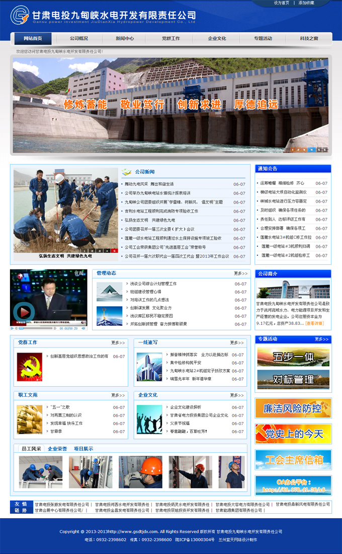
Task: Open the 企业文化 navigation item
Action: (x=217, y=38)
